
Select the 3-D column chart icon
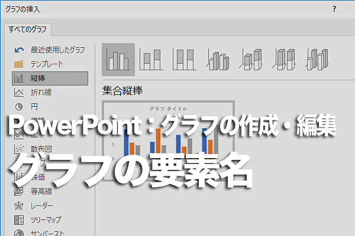tap(317, 60)
